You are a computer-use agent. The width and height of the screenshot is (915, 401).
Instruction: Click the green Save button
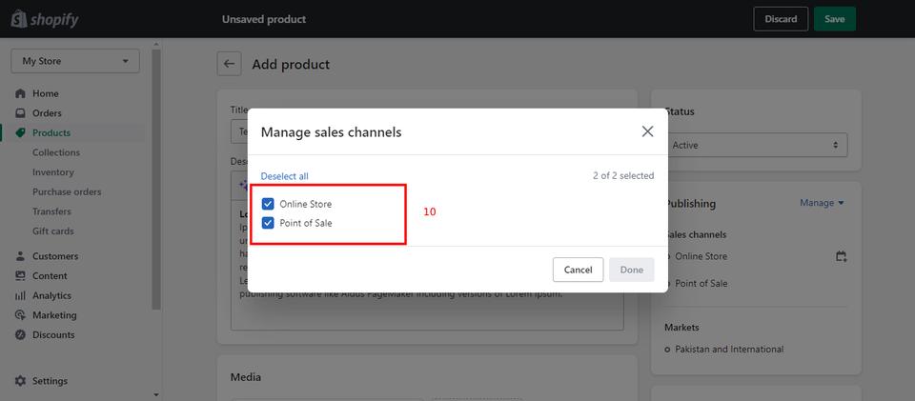tap(835, 19)
